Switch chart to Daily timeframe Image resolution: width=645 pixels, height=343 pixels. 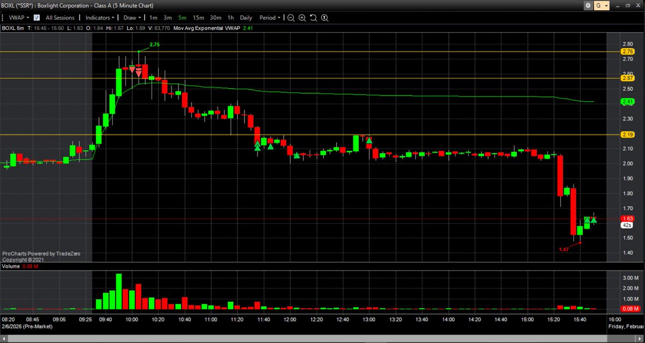246,18
